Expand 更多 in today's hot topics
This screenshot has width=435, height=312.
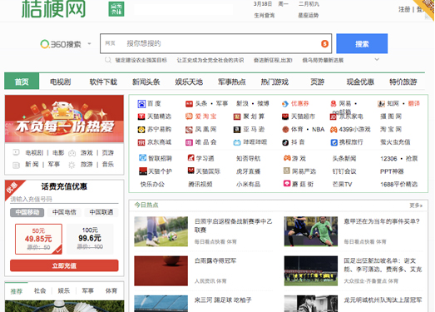[x=416, y=206]
